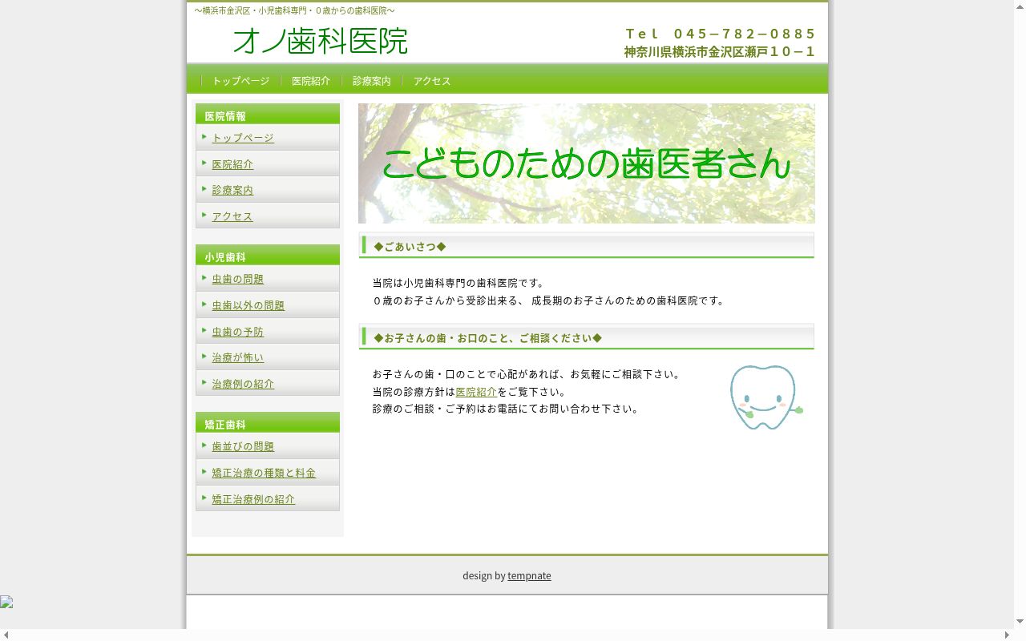1026x641 pixels.
Task: Click the vertical scrollbar down arrow
Action: pyautogui.click(x=1020, y=622)
